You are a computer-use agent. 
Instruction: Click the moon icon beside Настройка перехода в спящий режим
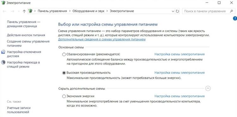3,62
